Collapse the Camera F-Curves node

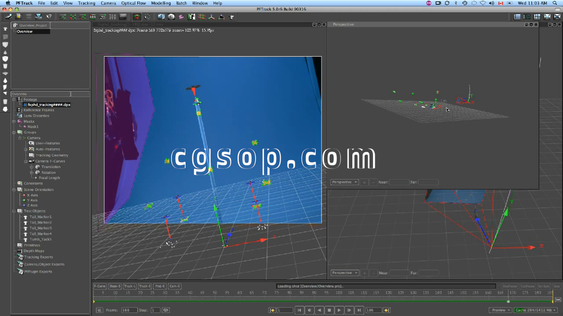(26, 161)
